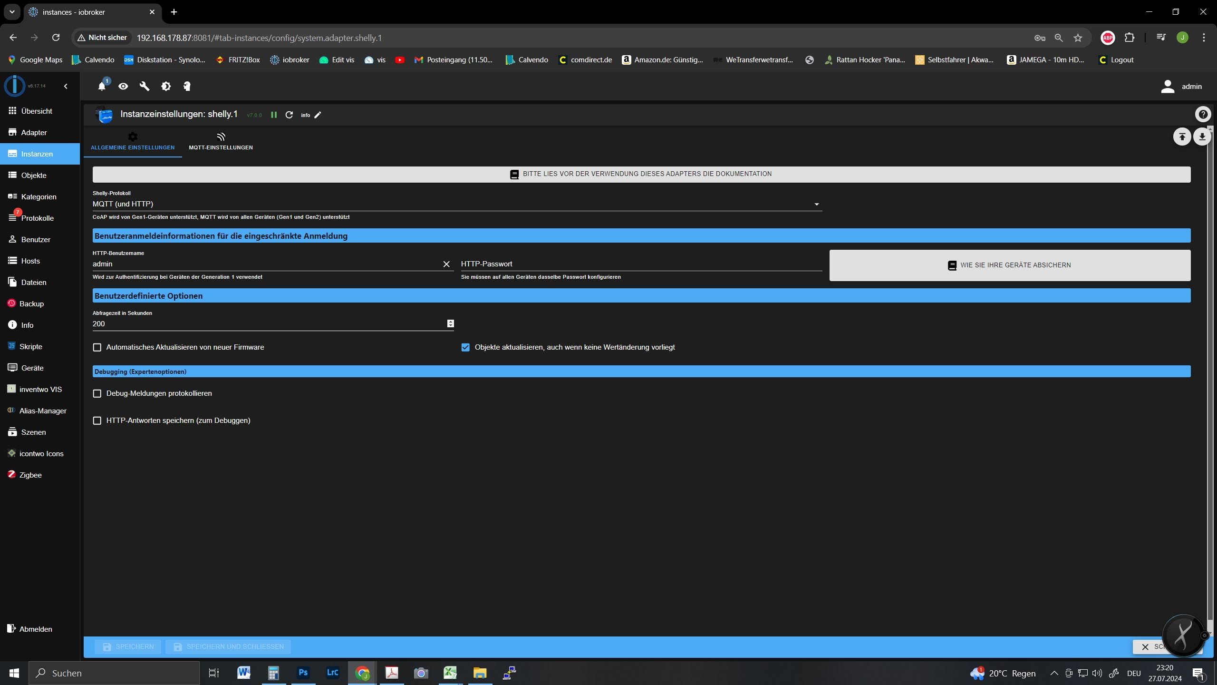Click Wie Sie Ihre Geräte absichern button
Viewport: 1217px width, 685px height.
[1010, 265]
